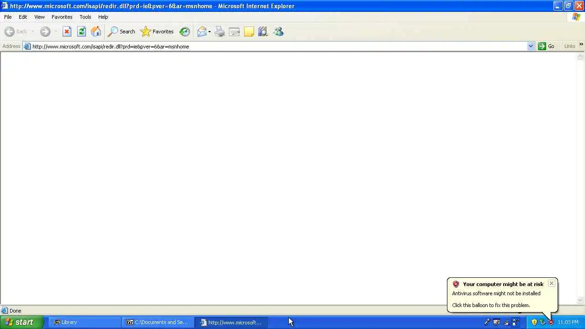The width and height of the screenshot is (585, 329).
Task: Click the Links toolbar label
Action: coord(569,46)
